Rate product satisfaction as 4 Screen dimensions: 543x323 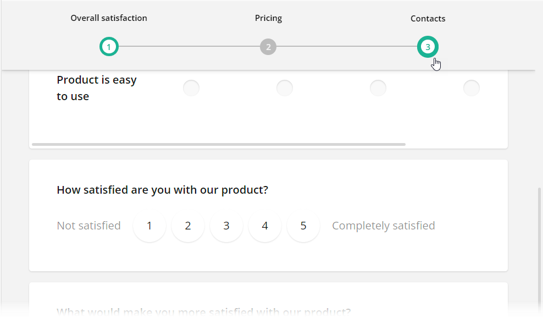[x=264, y=226]
